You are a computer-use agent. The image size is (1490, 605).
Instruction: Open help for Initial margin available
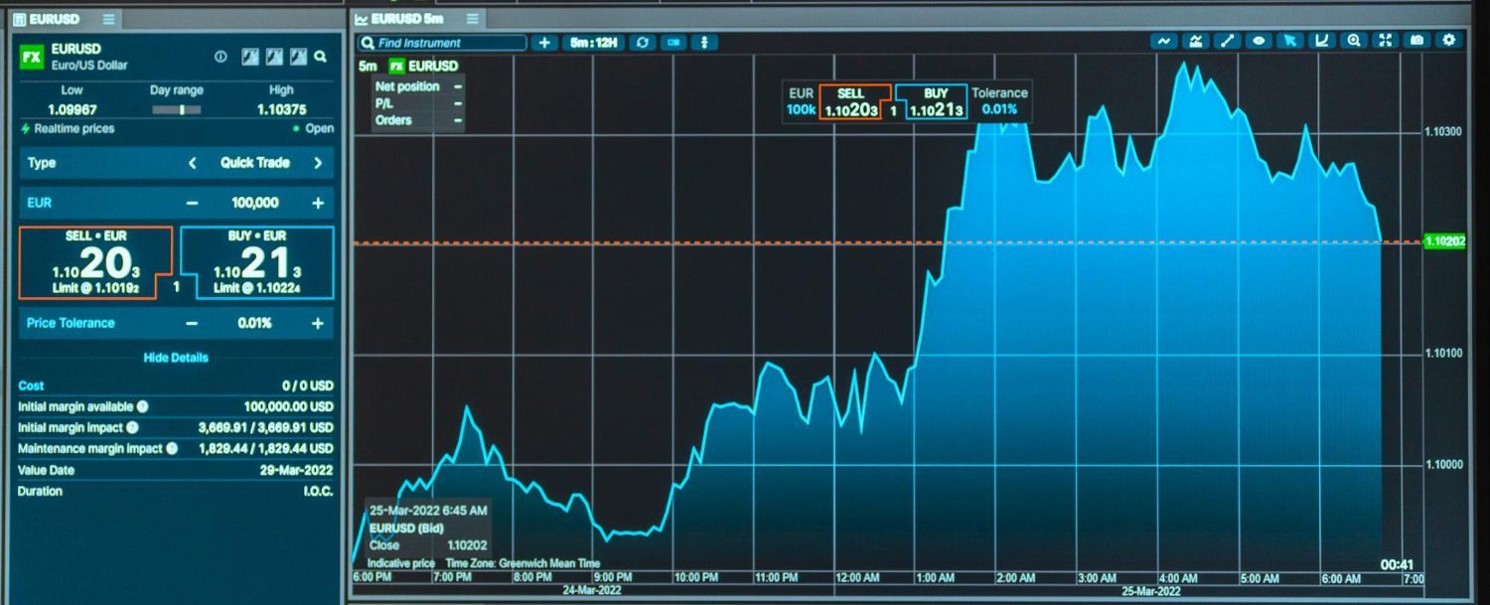(142, 406)
